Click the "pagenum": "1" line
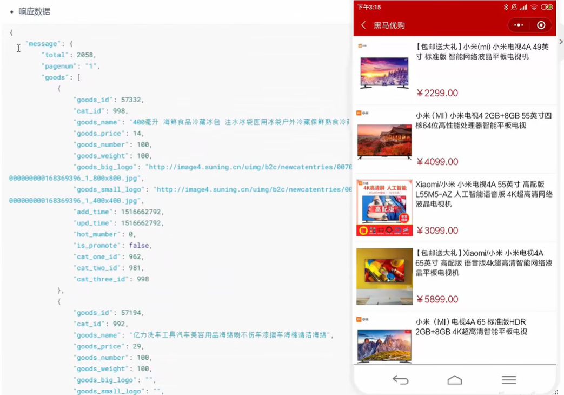The width and height of the screenshot is (564, 395). coord(70,66)
